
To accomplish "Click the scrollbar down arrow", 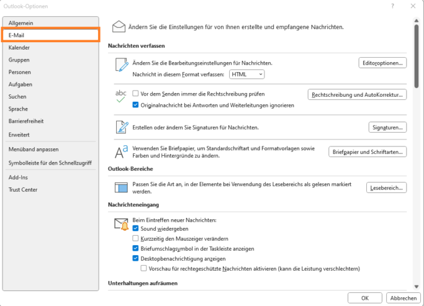I will (x=416, y=287).
